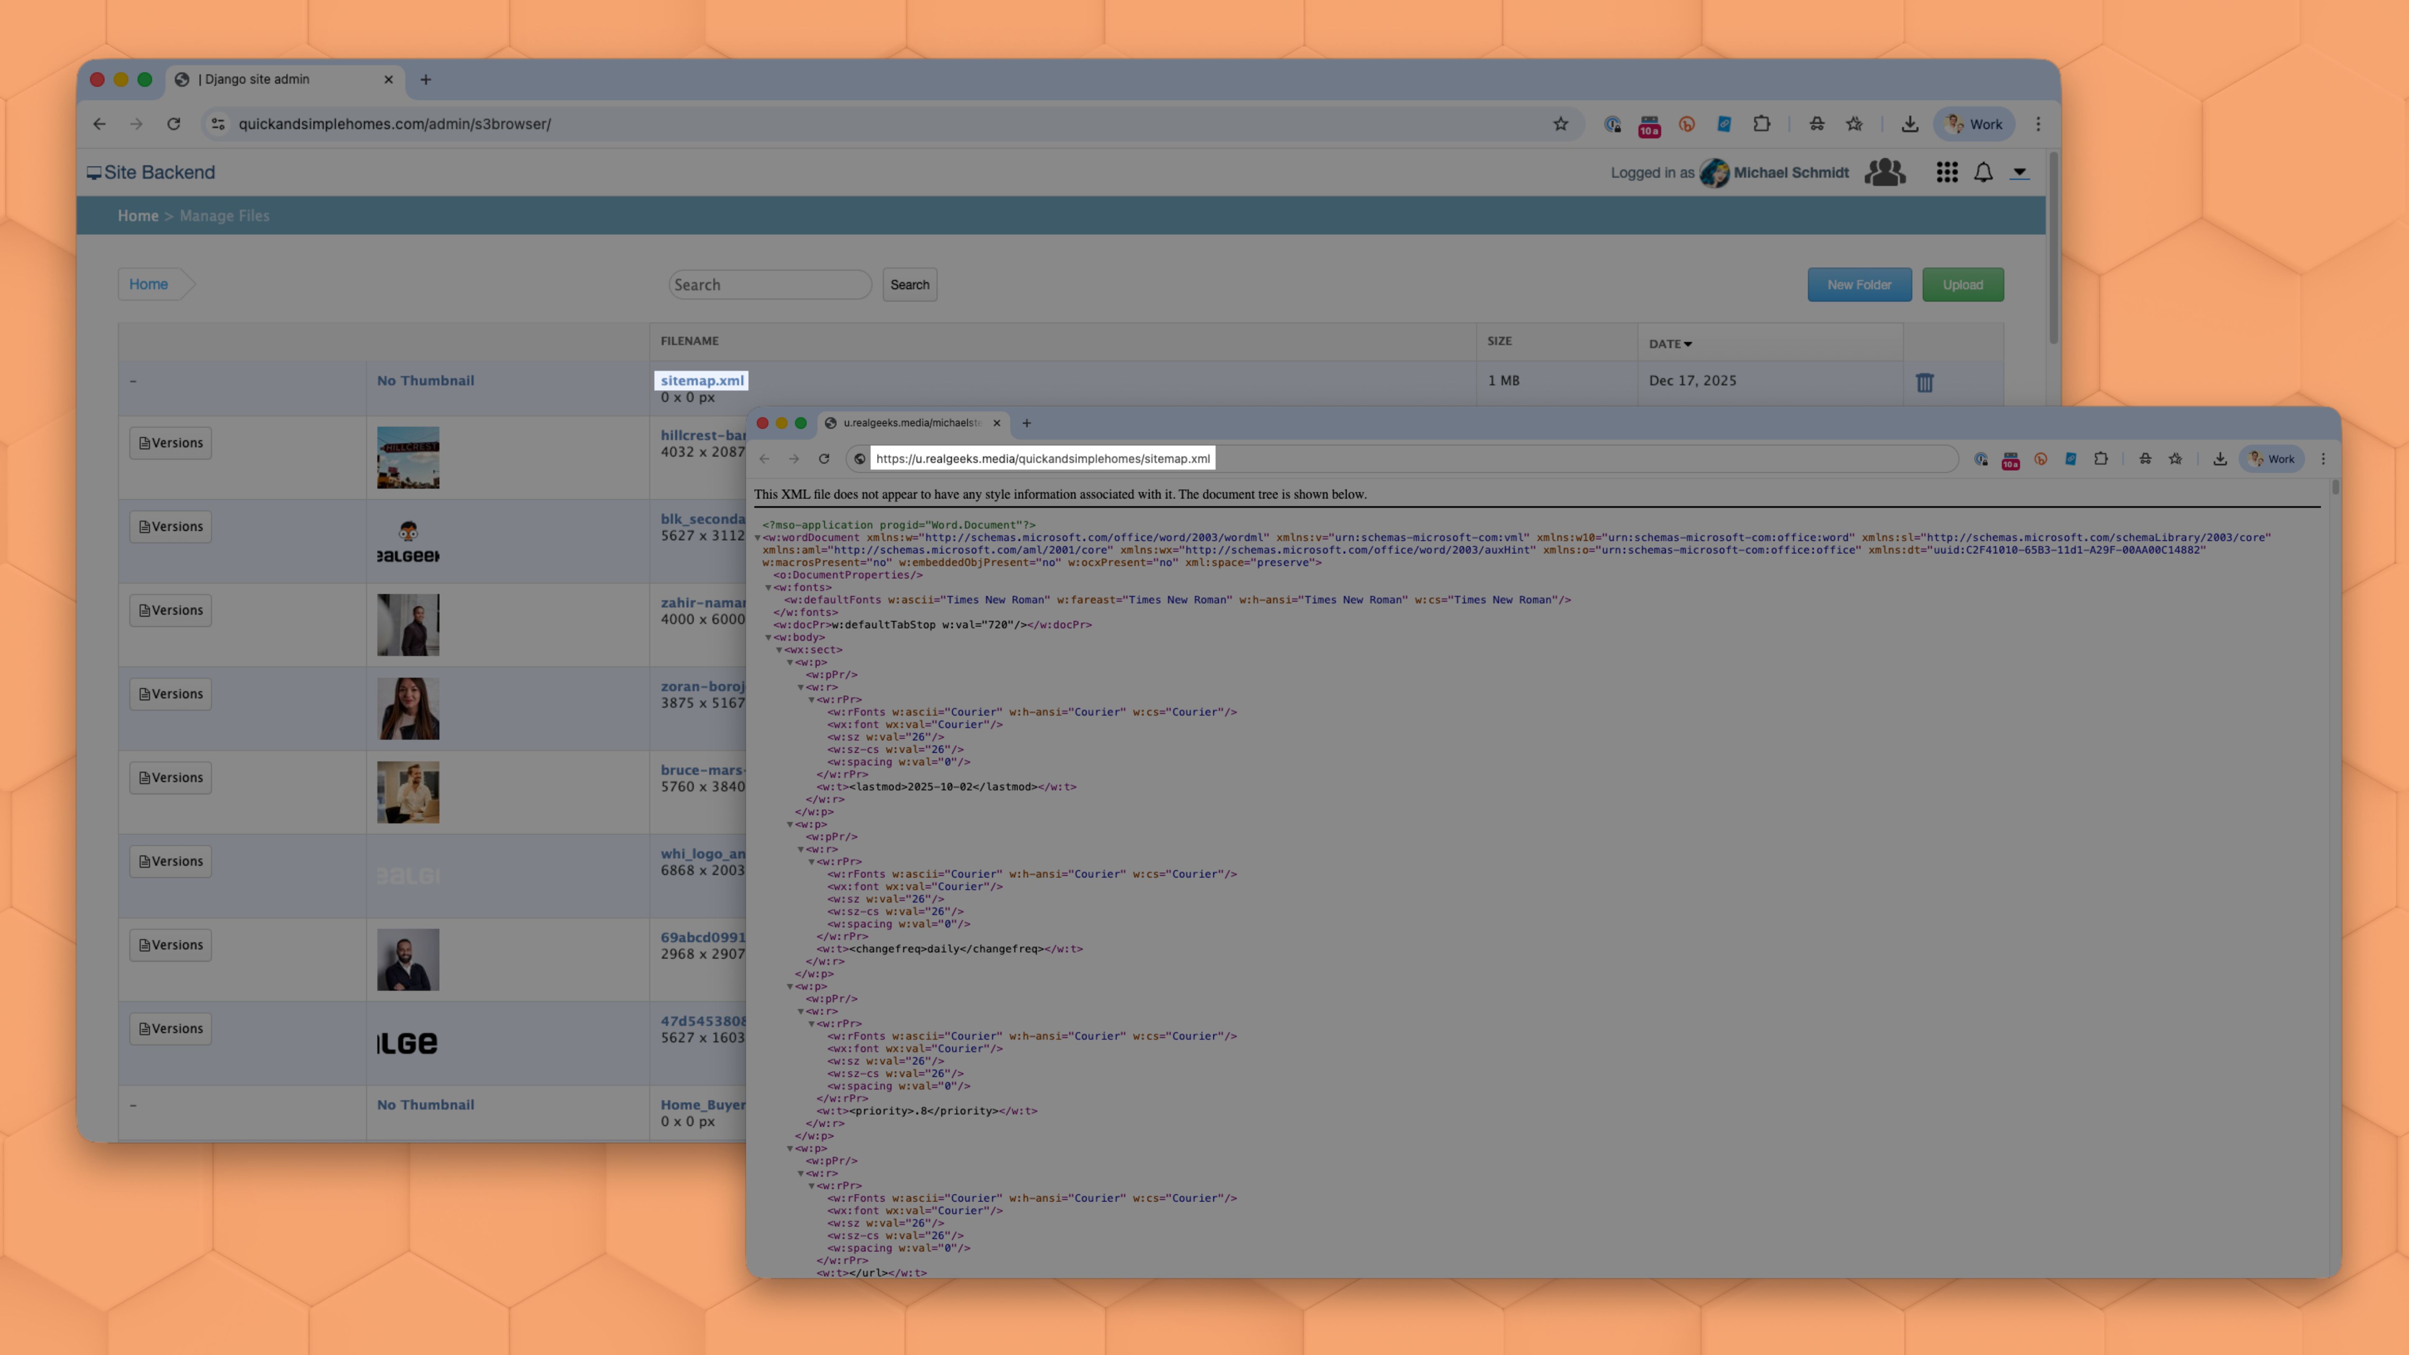Click the users group icon by Michael Schmidt
Image resolution: width=2409 pixels, height=1355 pixels.
(x=1885, y=172)
